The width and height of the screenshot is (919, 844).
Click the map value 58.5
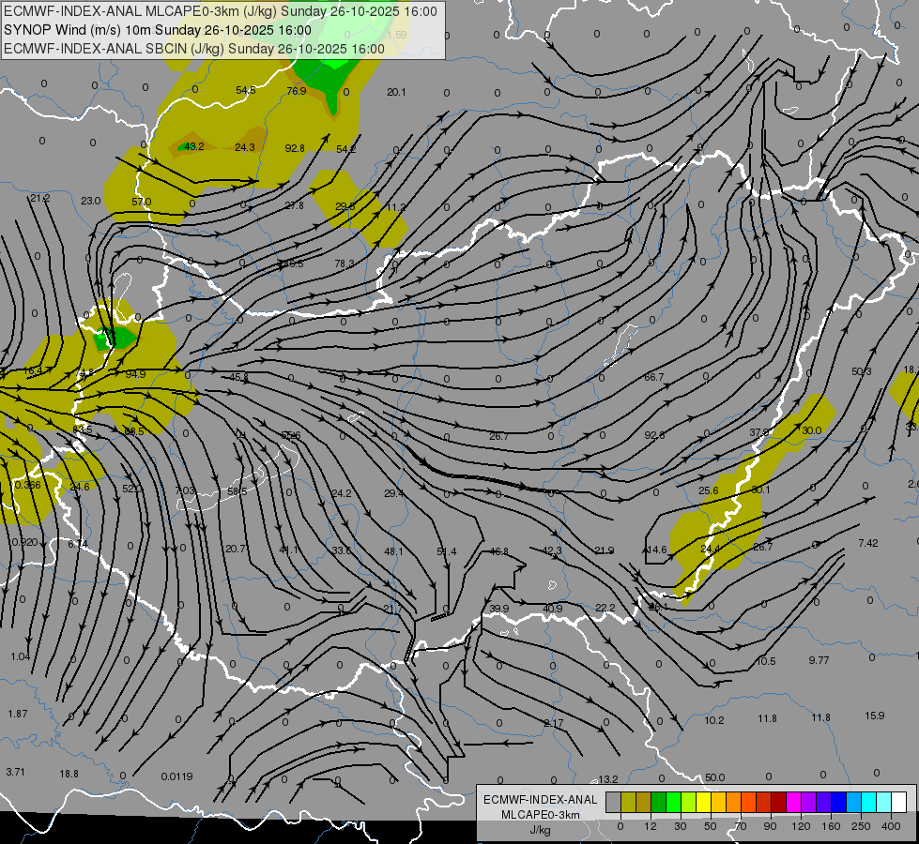237,492
